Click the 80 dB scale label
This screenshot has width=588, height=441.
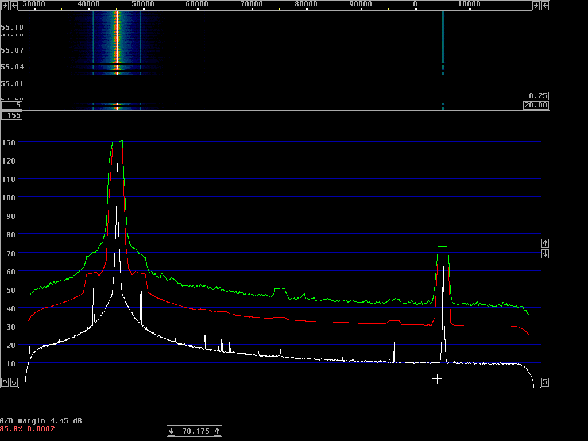coord(11,234)
